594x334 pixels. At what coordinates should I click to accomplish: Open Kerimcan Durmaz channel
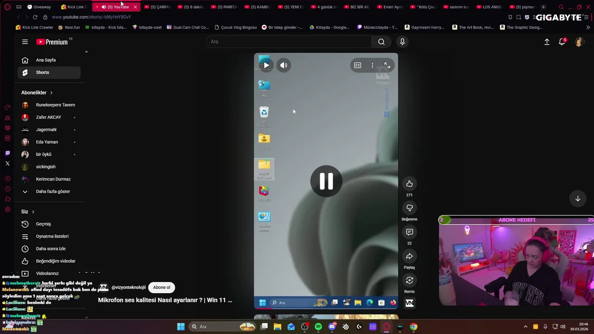click(49, 179)
